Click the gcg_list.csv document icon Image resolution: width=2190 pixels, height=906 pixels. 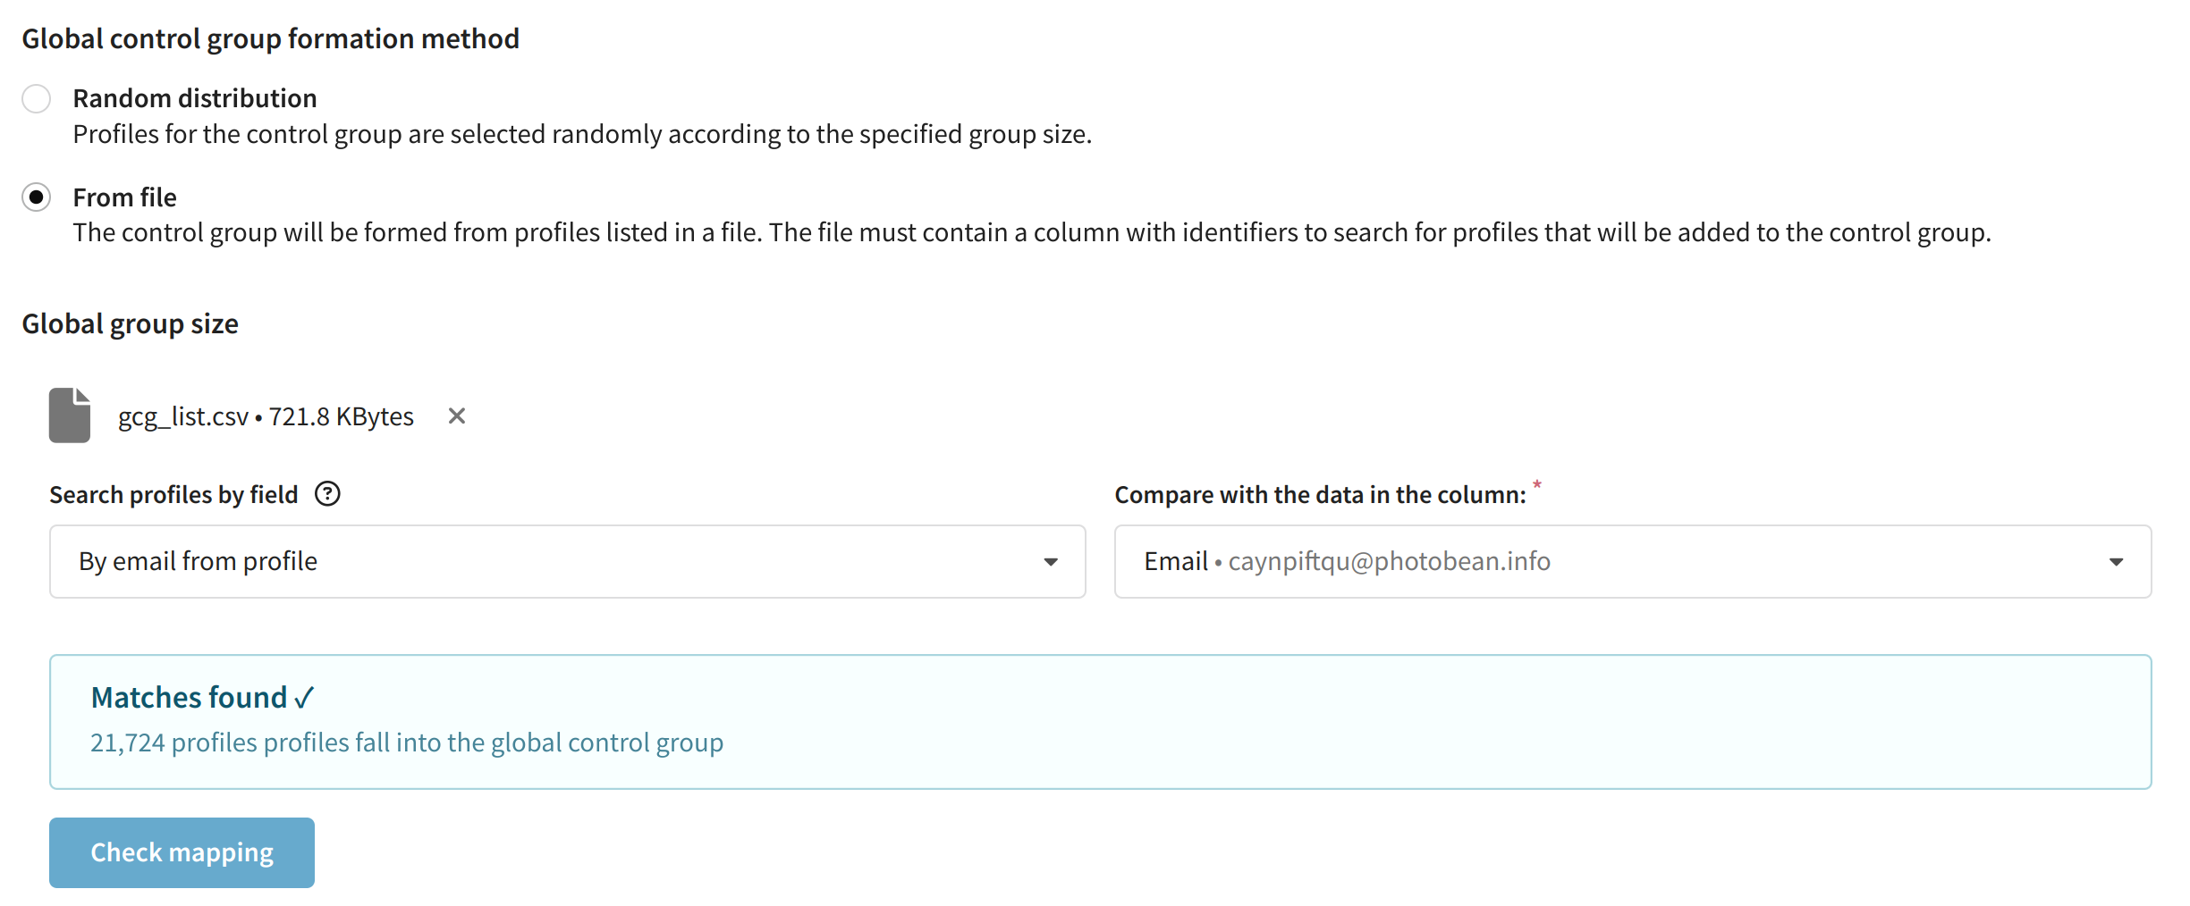pos(70,415)
